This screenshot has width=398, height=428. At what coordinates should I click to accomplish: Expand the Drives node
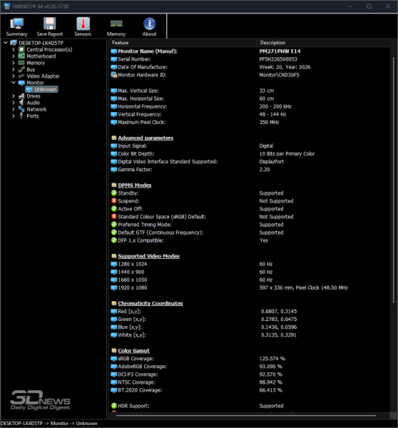click(14, 96)
